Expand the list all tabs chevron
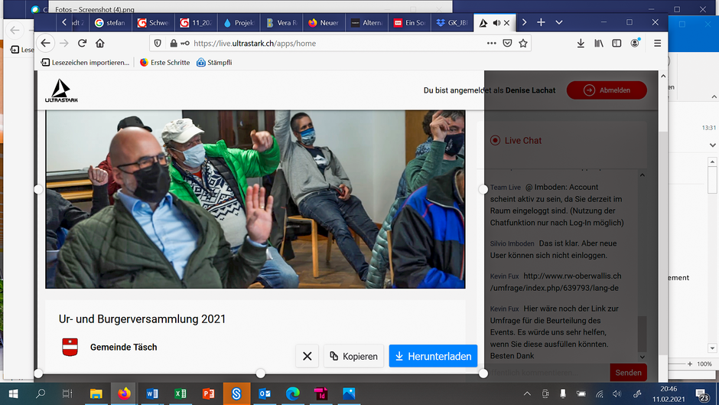The image size is (719, 405). [x=559, y=23]
